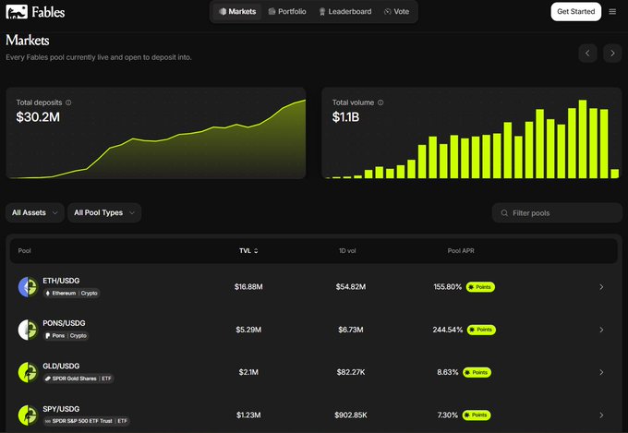The height and width of the screenshot is (433, 628).
Task: Click Points badge in PONS/USDG row
Action: pos(481,330)
